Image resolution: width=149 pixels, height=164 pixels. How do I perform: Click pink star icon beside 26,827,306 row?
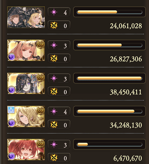[x=54, y=45]
